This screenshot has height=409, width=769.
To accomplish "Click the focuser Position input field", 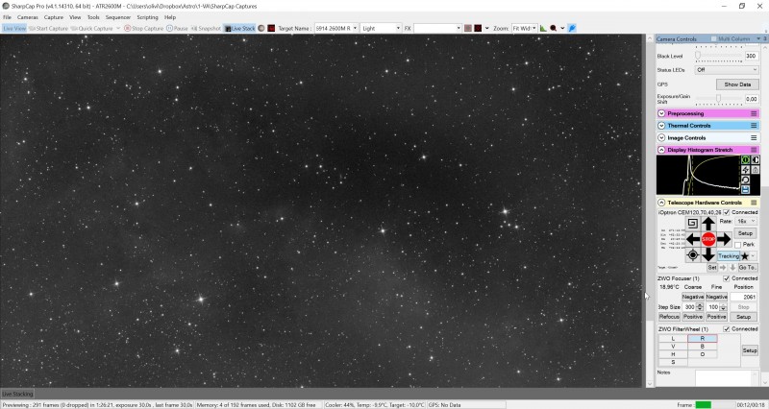I will (x=744, y=297).
